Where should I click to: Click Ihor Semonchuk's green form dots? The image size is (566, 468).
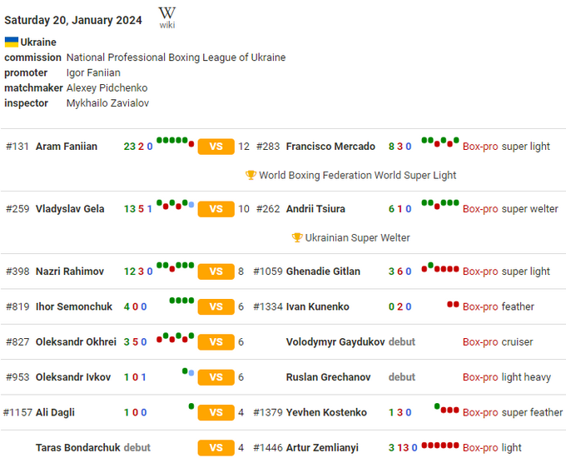pos(181,301)
